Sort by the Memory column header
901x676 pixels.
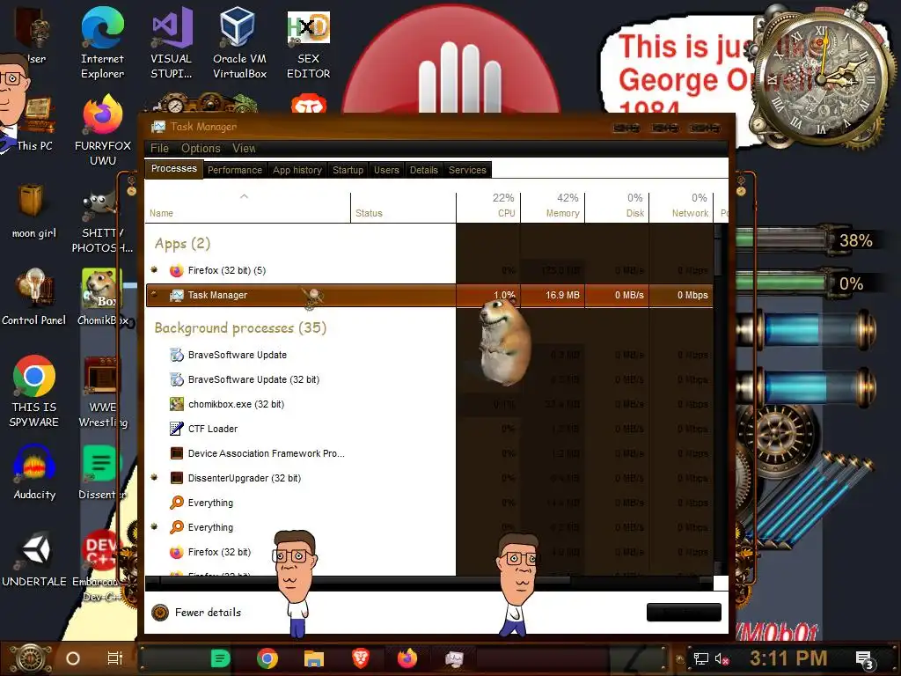553,207
